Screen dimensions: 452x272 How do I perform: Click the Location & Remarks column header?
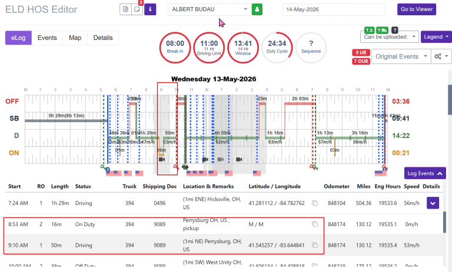[208, 186]
